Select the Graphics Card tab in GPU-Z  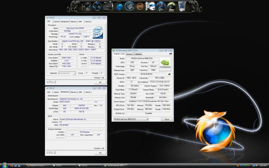(x=119, y=54)
